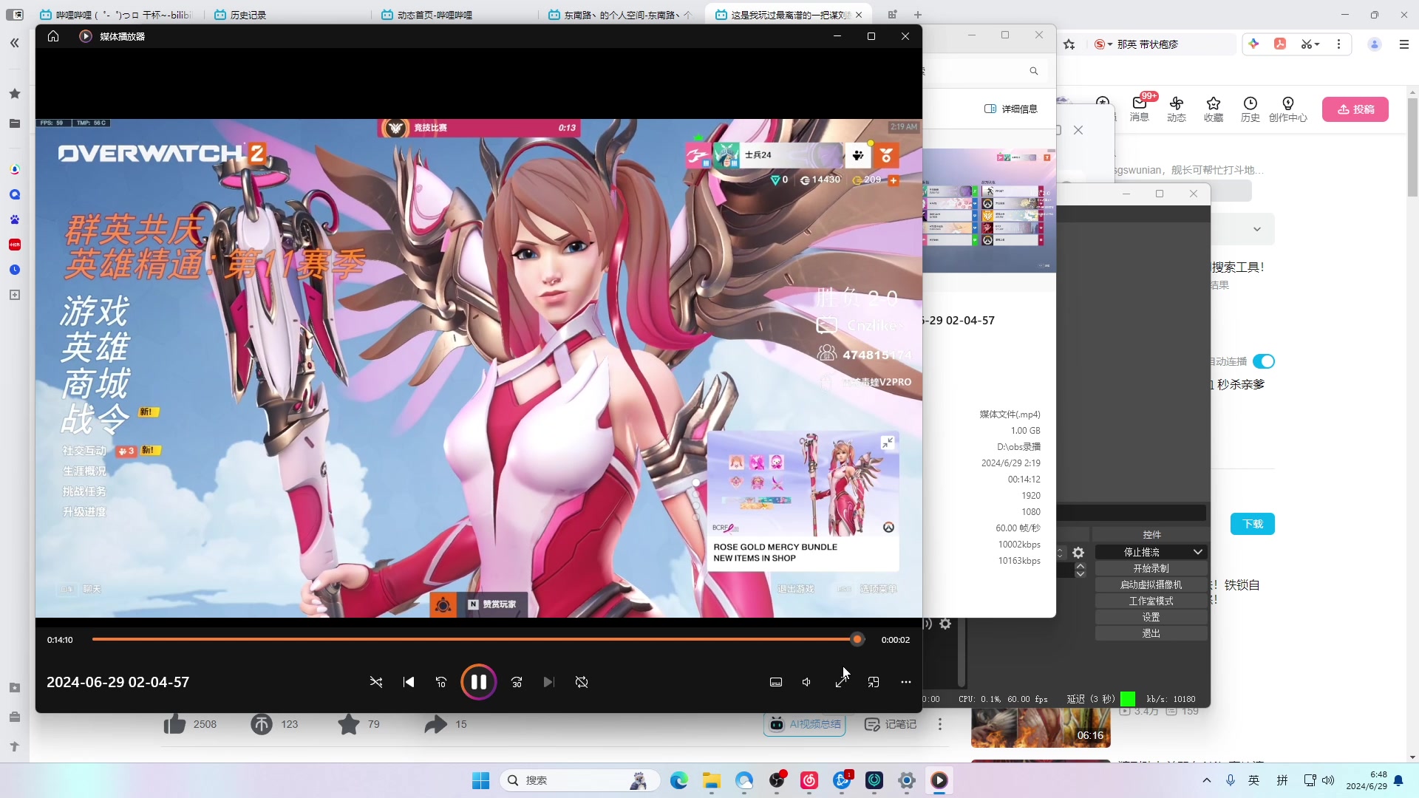Click the page vertical scrollbar
Viewport: 1419px width, 798px height.
tap(1412, 148)
